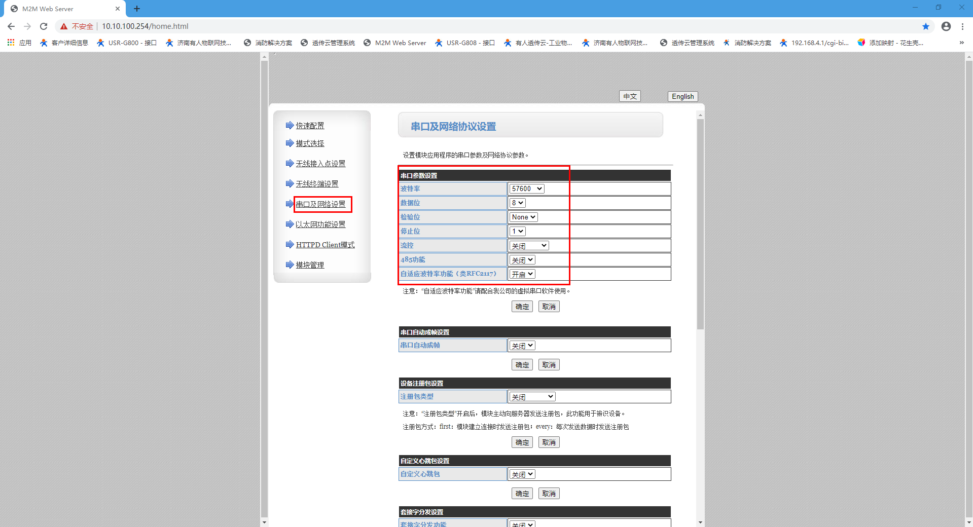Screen dimensions: 973x527
Task: Show hidden bookmarks with the overflow chevron
Action: pos(961,43)
